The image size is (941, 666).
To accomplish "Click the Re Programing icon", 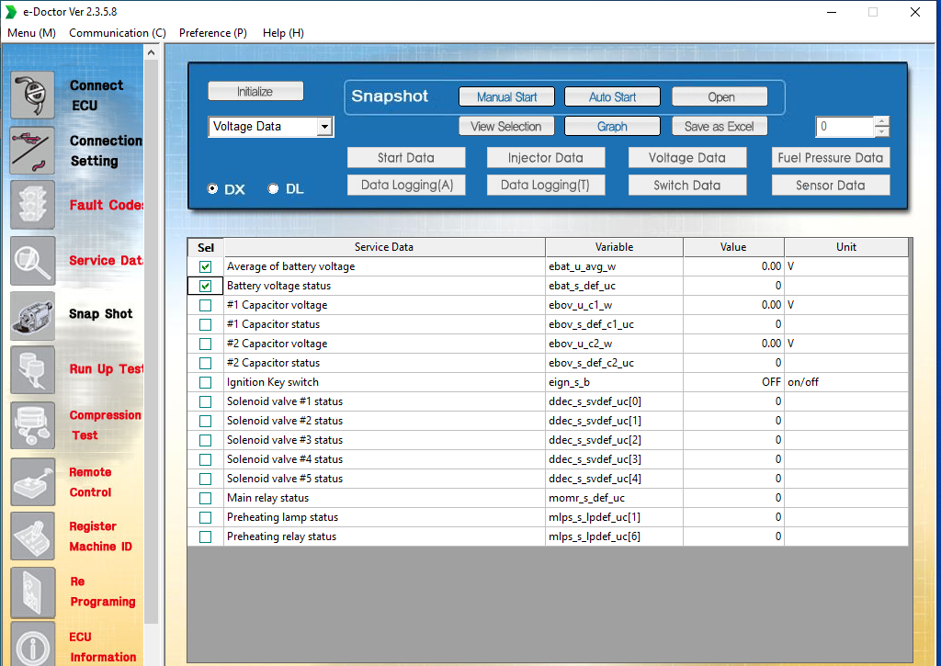I will (x=32, y=593).
